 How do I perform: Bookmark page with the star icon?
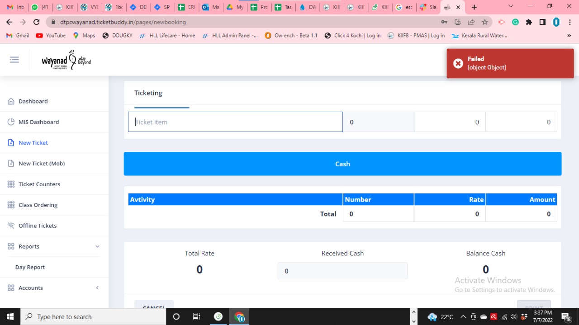point(485,22)
